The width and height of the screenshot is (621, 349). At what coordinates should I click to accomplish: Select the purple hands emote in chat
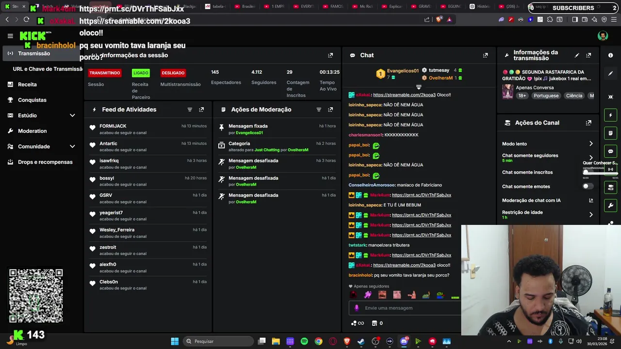click(368, 295)
